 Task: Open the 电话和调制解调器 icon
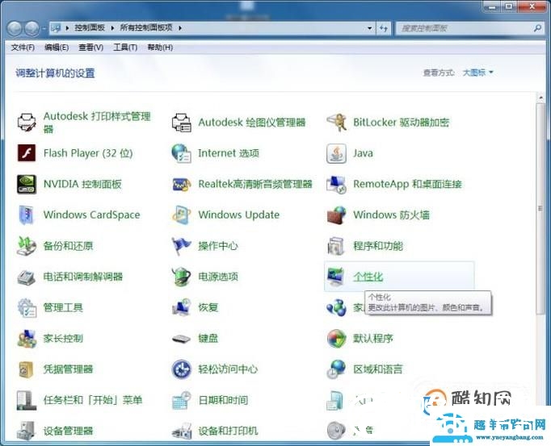tap(27, 277)
